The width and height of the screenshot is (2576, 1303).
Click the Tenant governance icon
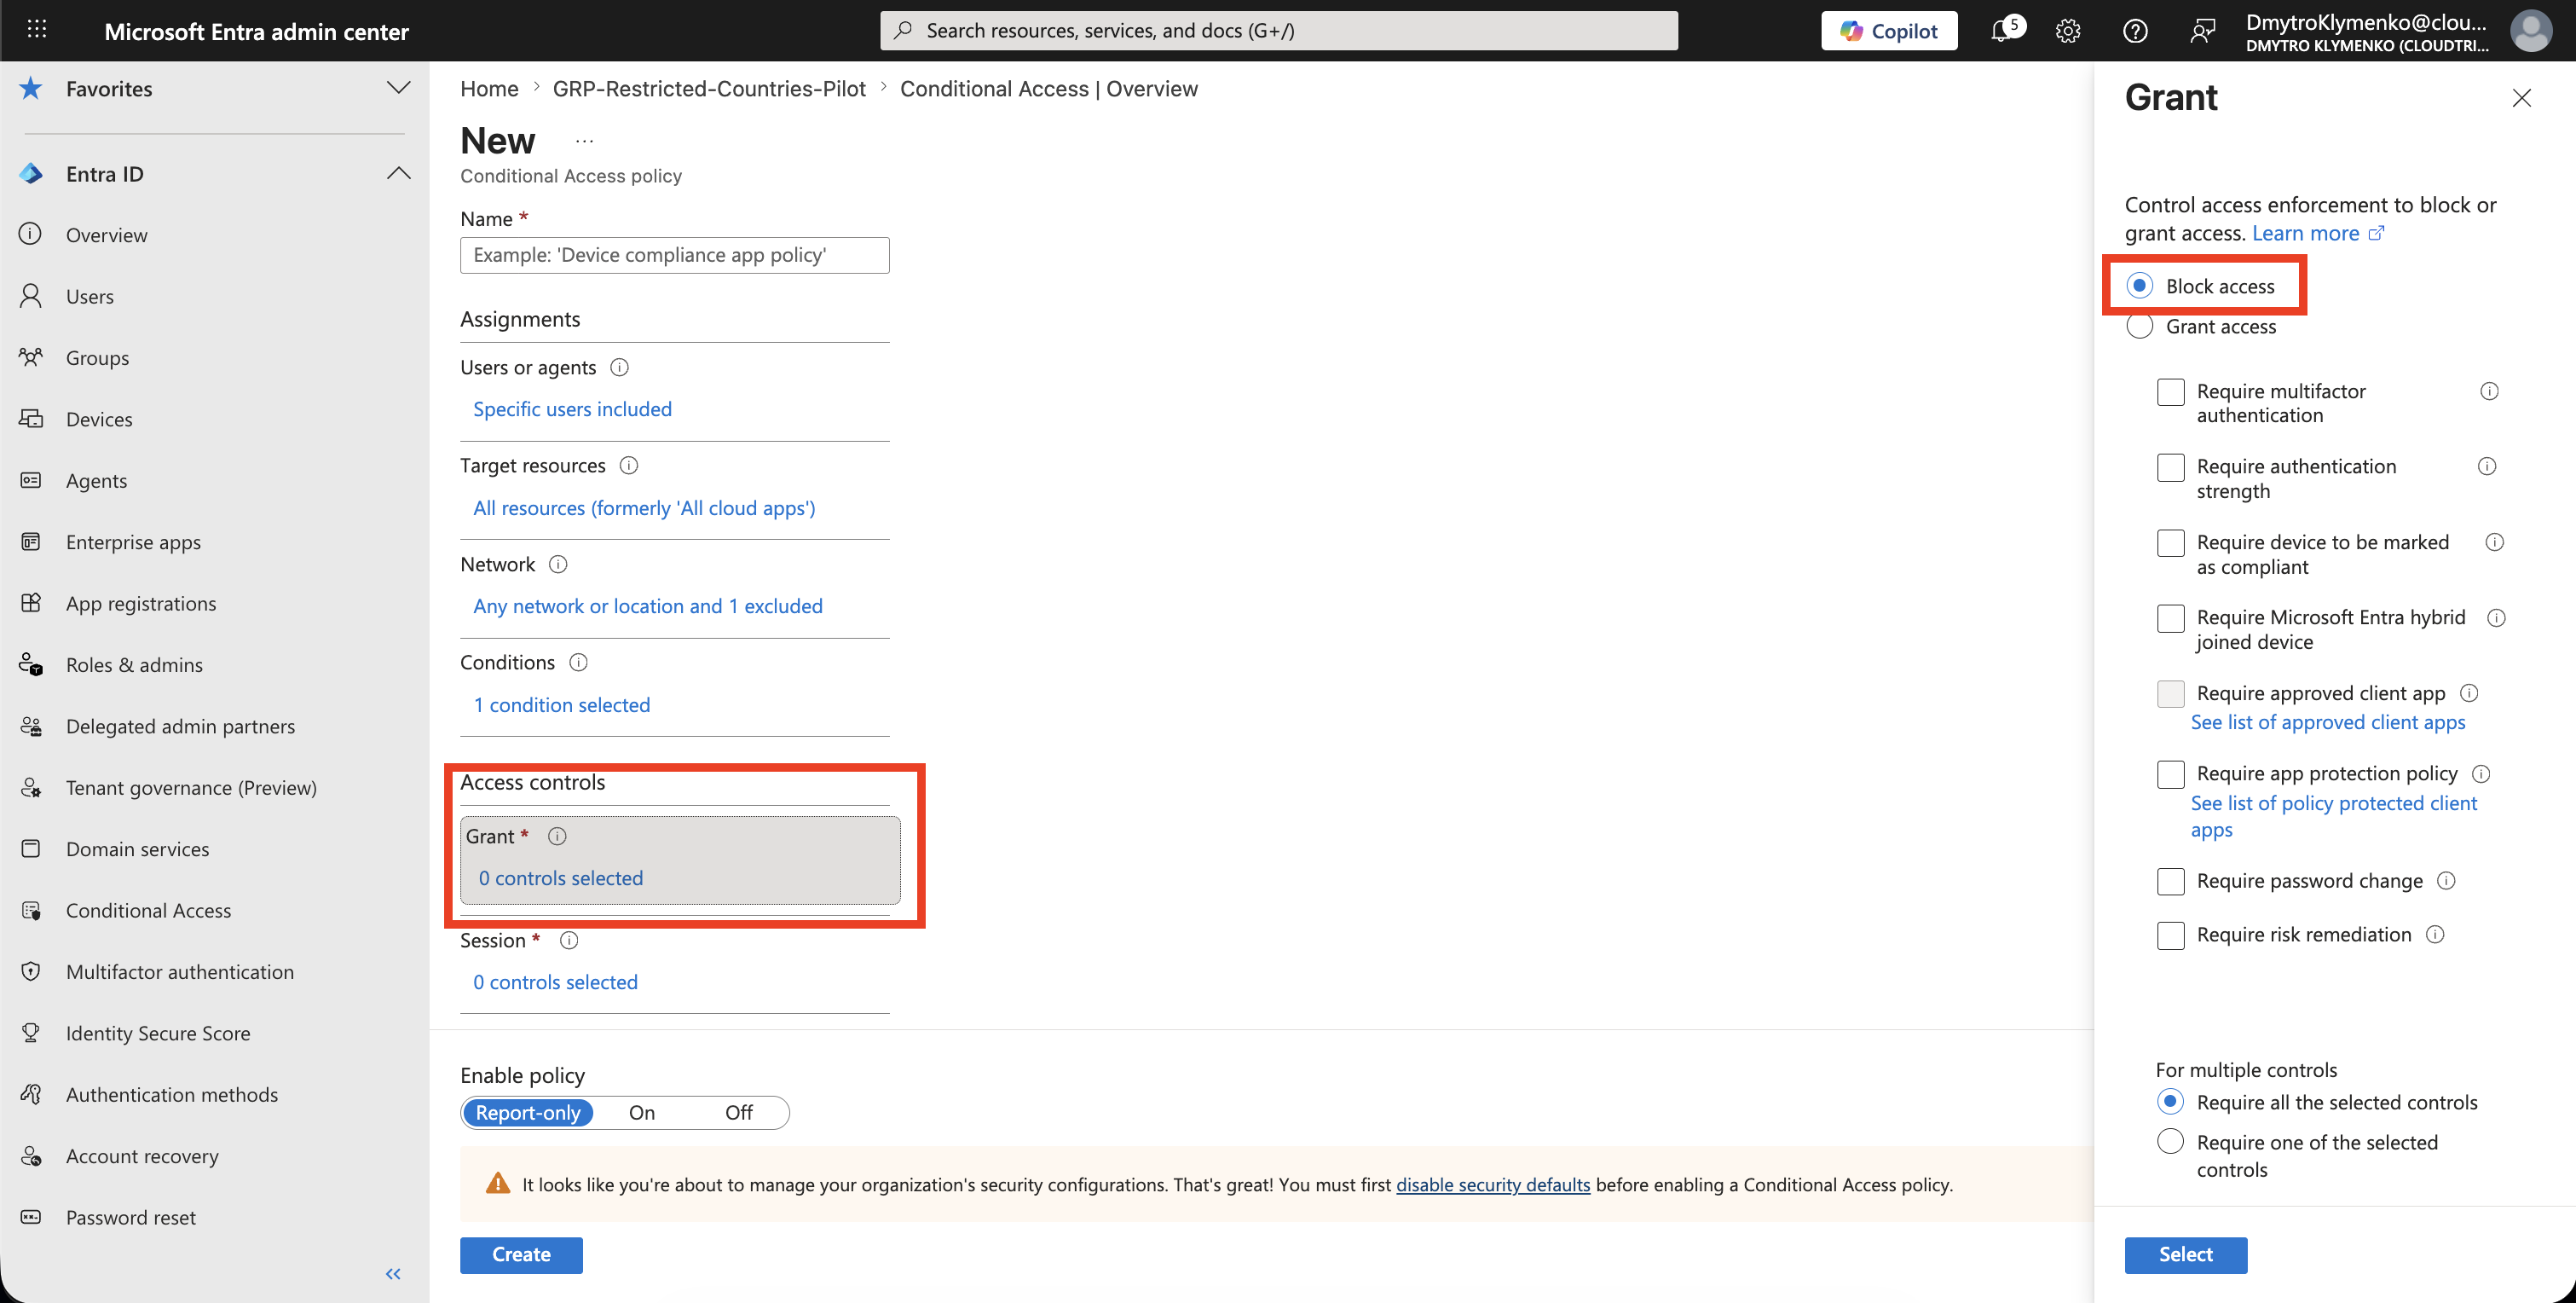tap(31, 786)
